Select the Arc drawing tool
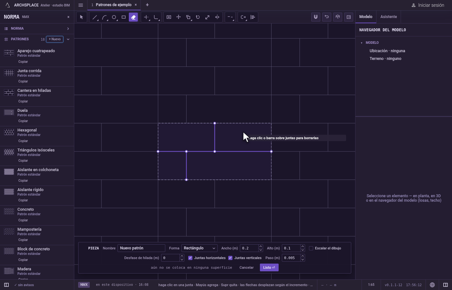 click(x=104, y=17)
